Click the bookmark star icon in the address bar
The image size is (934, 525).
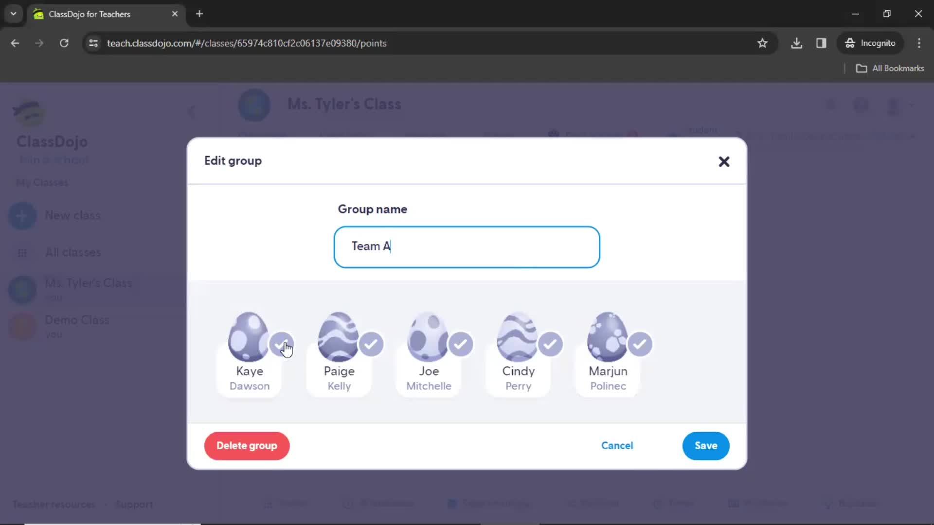pyautogui.click(x=763, y=43)
